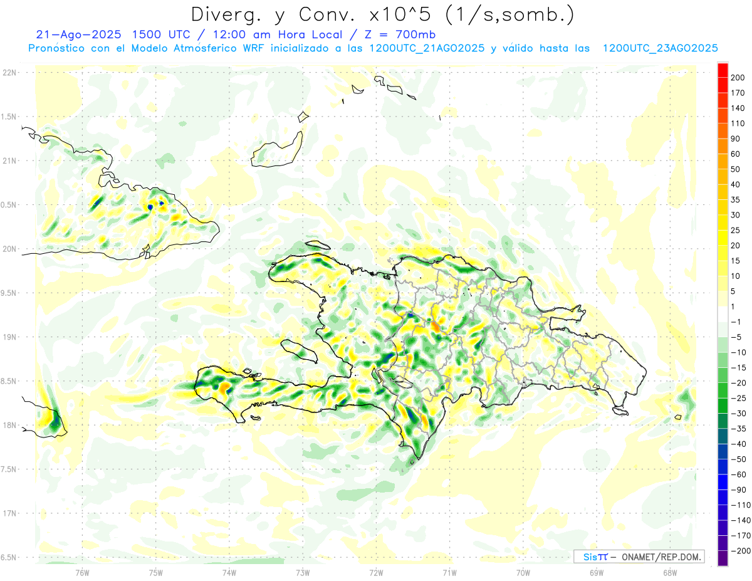This screenshot has height=581, width=752.
Task: Click the positive '30' color scale value
Action: (736, 215)
